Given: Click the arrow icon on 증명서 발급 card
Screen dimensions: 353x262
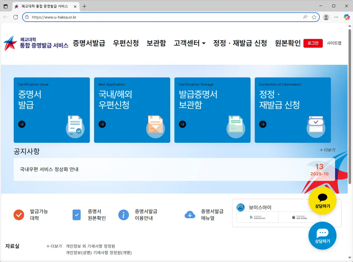Looking at the screenshot, I should pos(22,124).
